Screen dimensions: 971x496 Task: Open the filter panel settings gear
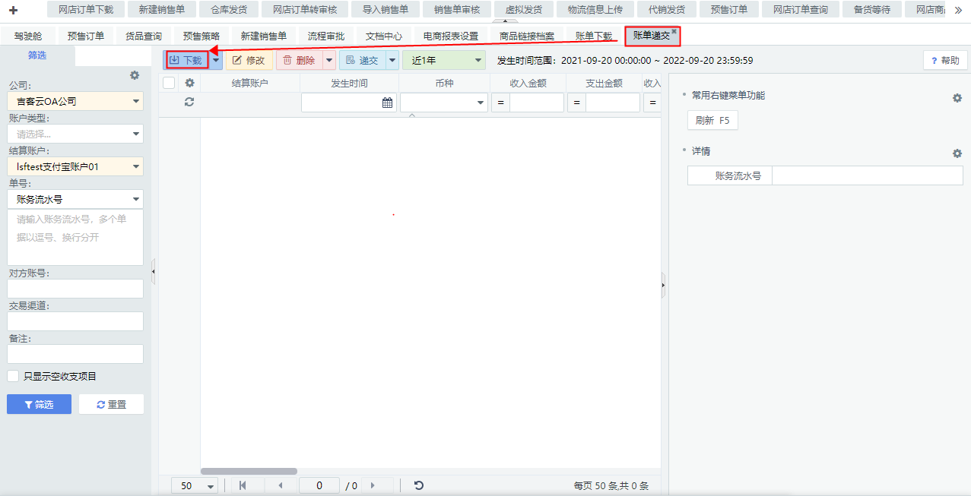tap(135, 75)
